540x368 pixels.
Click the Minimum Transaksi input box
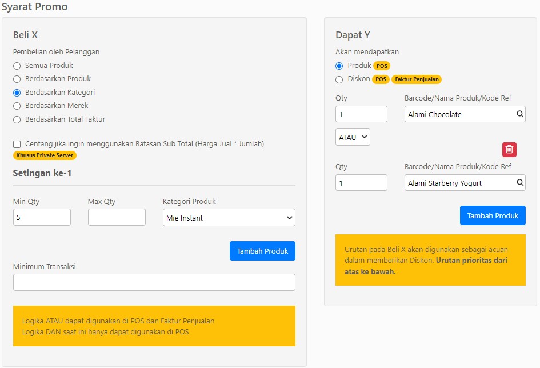pyautogui.click(x=154, y=282)
